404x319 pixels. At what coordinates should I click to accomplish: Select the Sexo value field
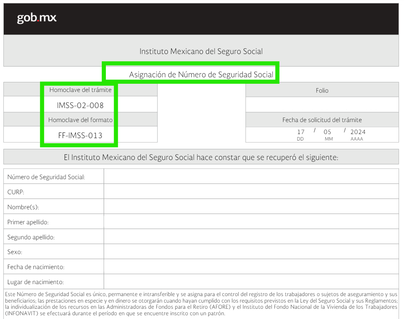[251, 252]
